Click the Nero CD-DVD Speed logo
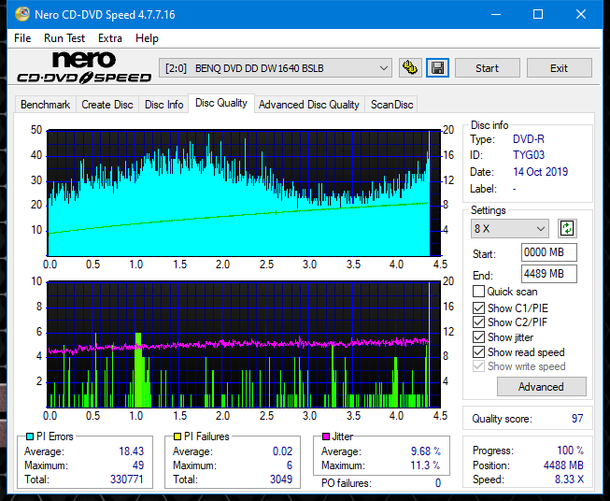This screenshot has height=501, width=610. pyautogui.click(x=84, y=67)
